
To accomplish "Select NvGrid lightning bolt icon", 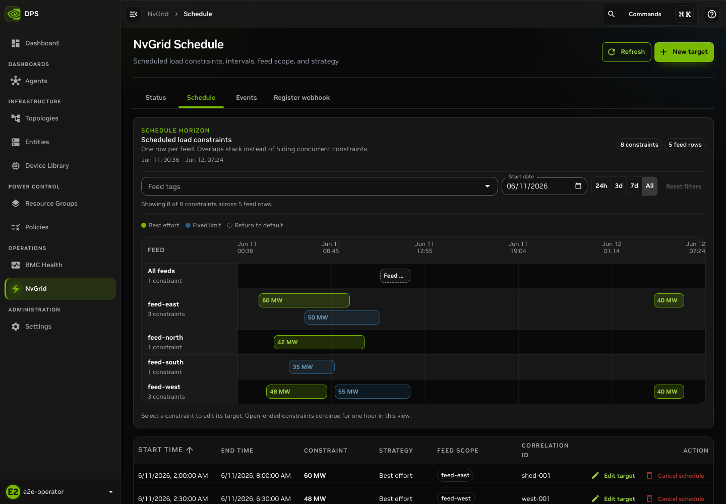I will [x=16, y=289].
